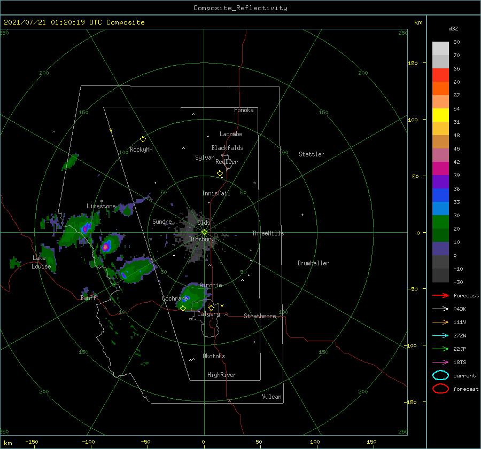This screenshot has height=449, width=481.
Task: Select the white 04DK arrow icon
Action: (x=440, y=309)
